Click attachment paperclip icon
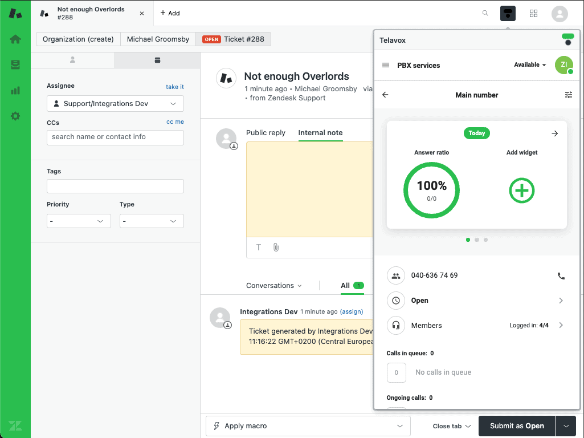584x438 pixels. coord(276,247)
